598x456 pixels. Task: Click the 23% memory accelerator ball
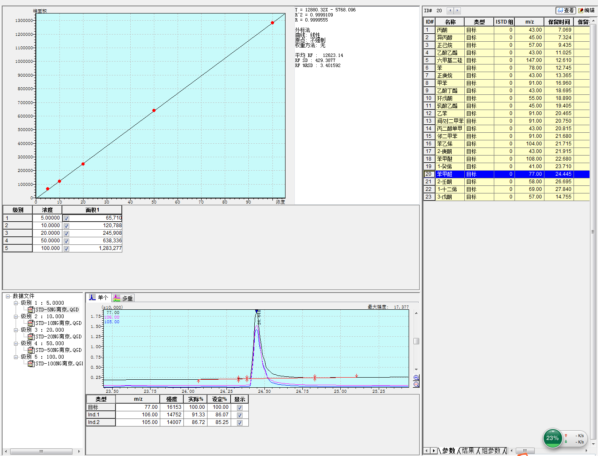tap(552, 438)
